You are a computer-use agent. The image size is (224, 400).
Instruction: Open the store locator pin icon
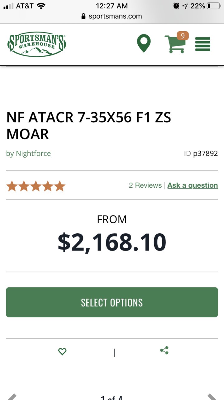tap(144, 43)
